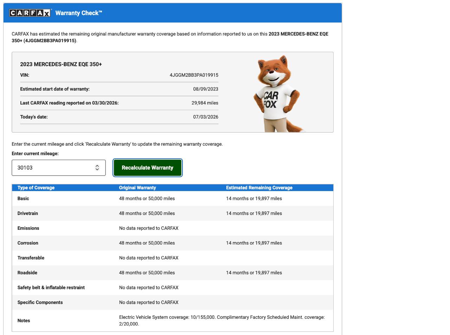Select the Original Warranty column header
This screenshot has height=335, width=450.
click(x=137, y=188)
